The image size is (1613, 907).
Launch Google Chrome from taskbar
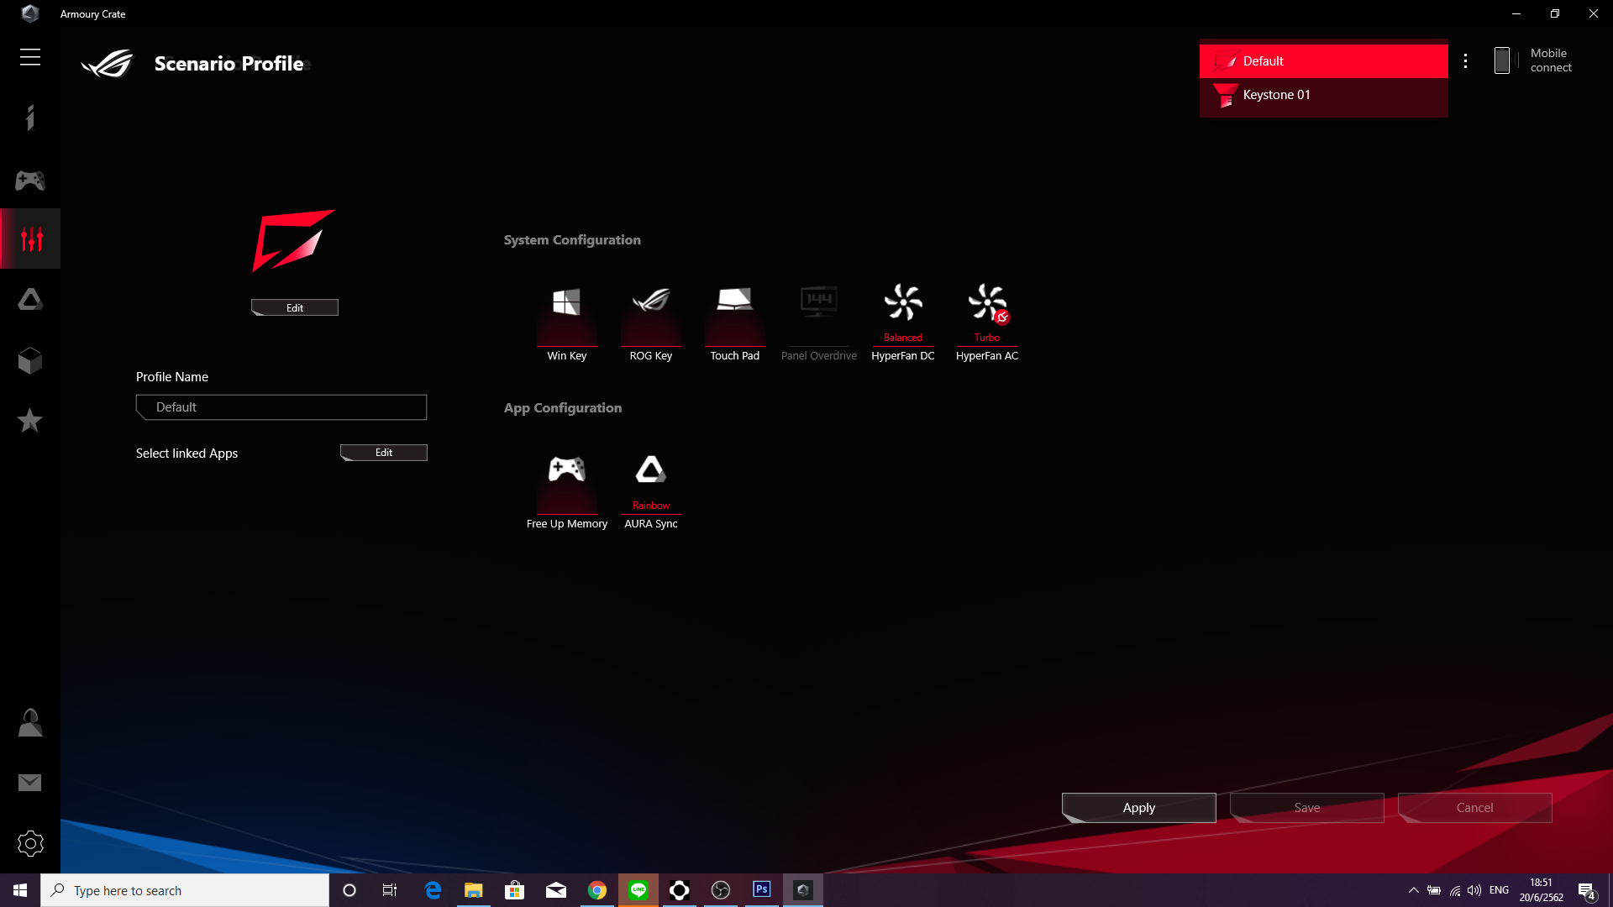pyautogui.click(x=597, y=890)
